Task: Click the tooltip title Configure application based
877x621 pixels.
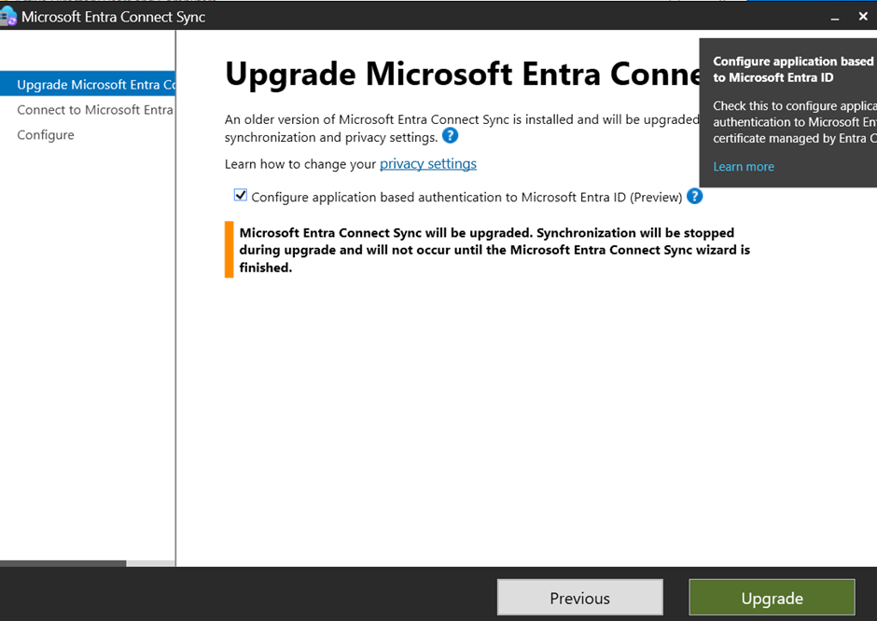Action: pos(795,69)
